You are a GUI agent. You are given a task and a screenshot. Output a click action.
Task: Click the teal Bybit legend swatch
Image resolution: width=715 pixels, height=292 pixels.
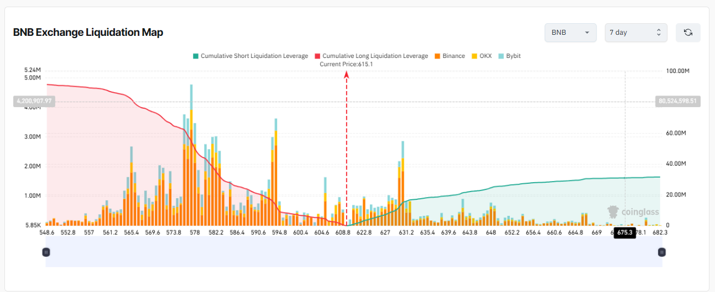pos(500,56)
